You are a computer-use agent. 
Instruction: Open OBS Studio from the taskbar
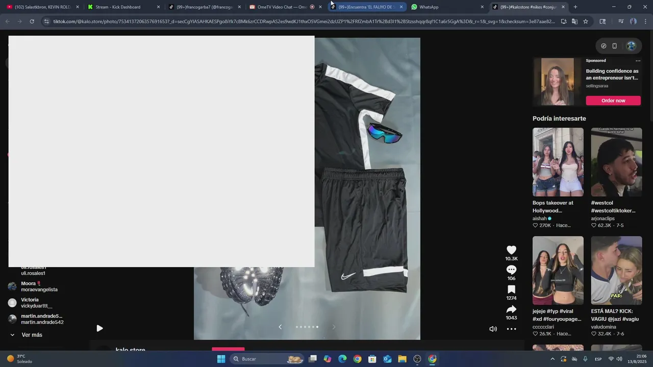coord(417,359)
